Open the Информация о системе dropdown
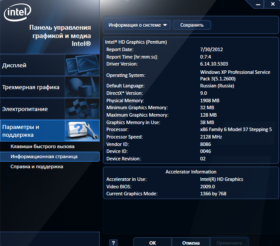Screen dimensions: 280x246 (138, 25)
